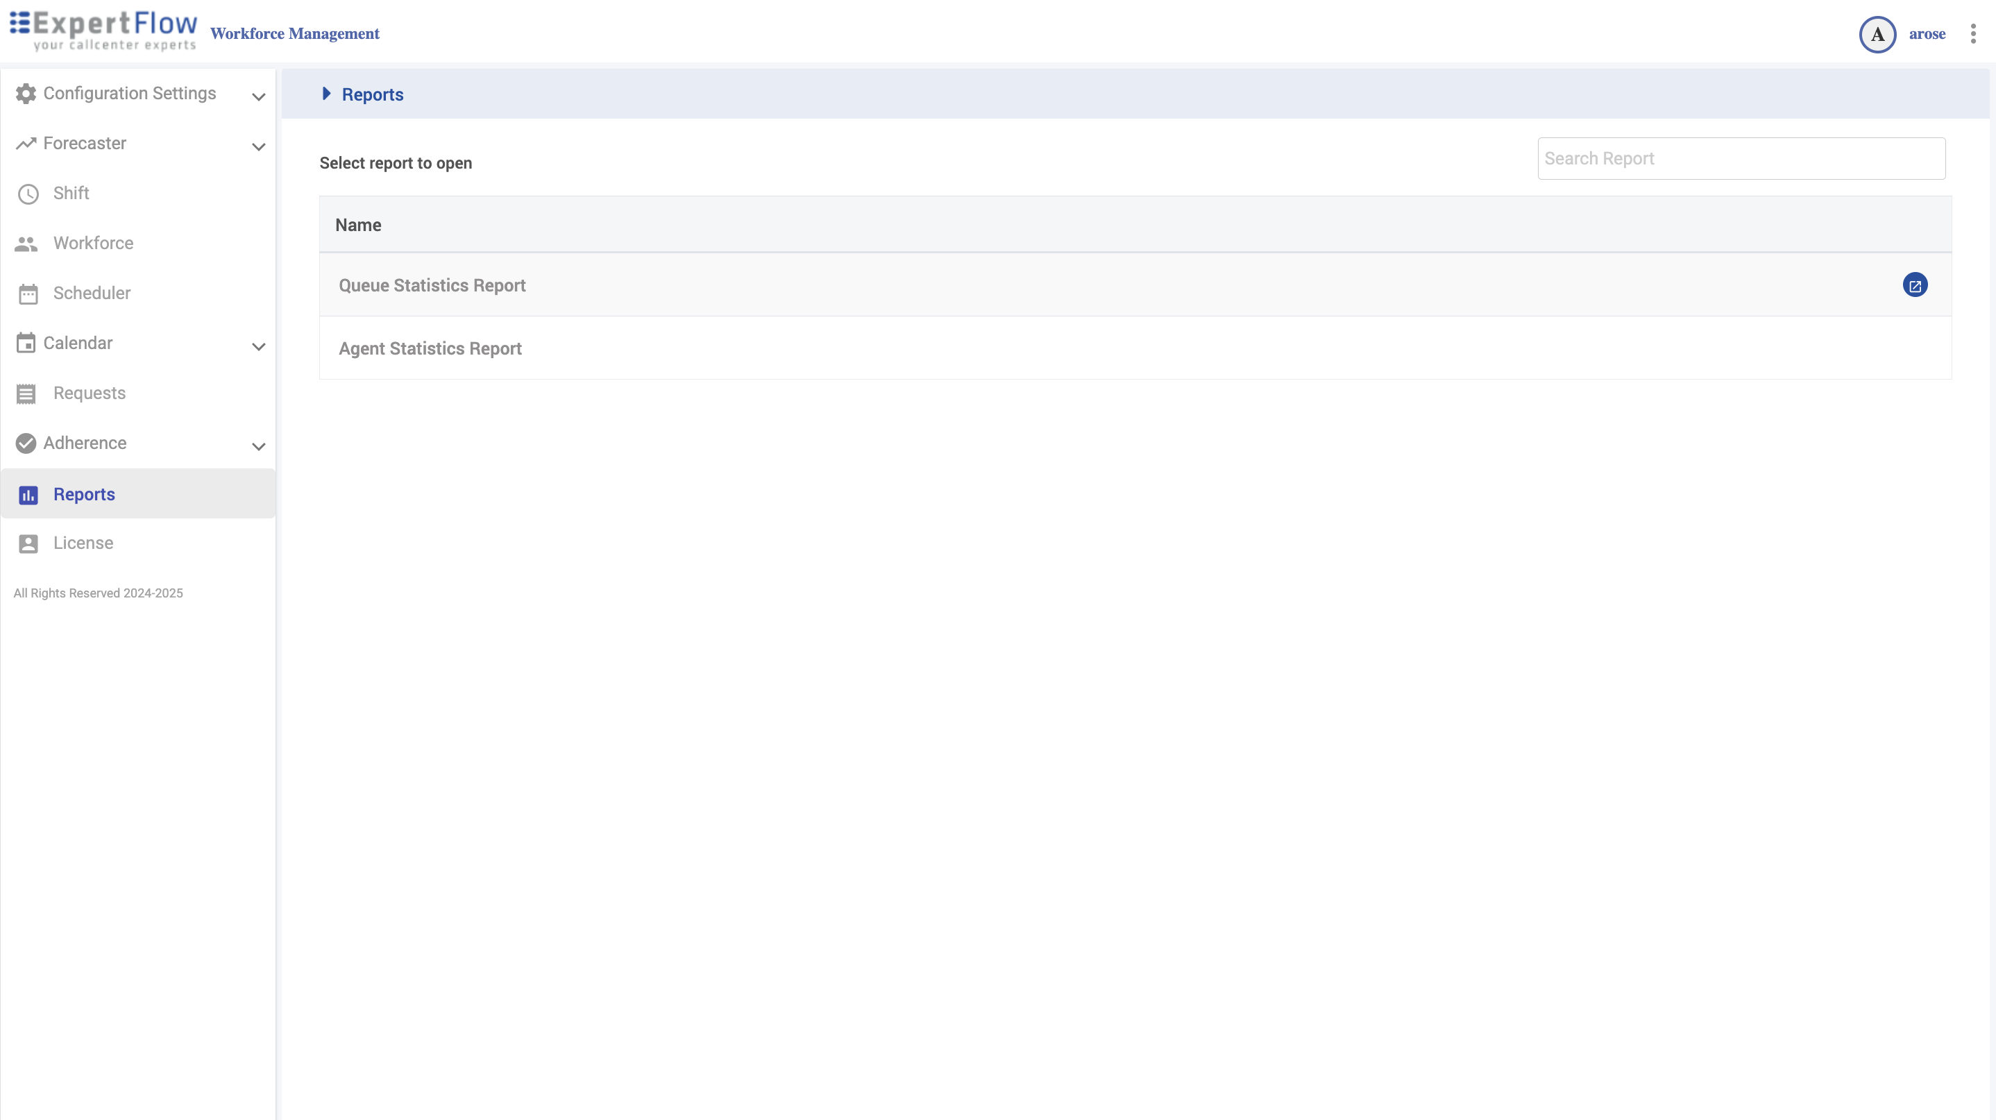Click the three-dot menu in top right
This screenshot has height=1120, width=1996.
point(1973,33)
